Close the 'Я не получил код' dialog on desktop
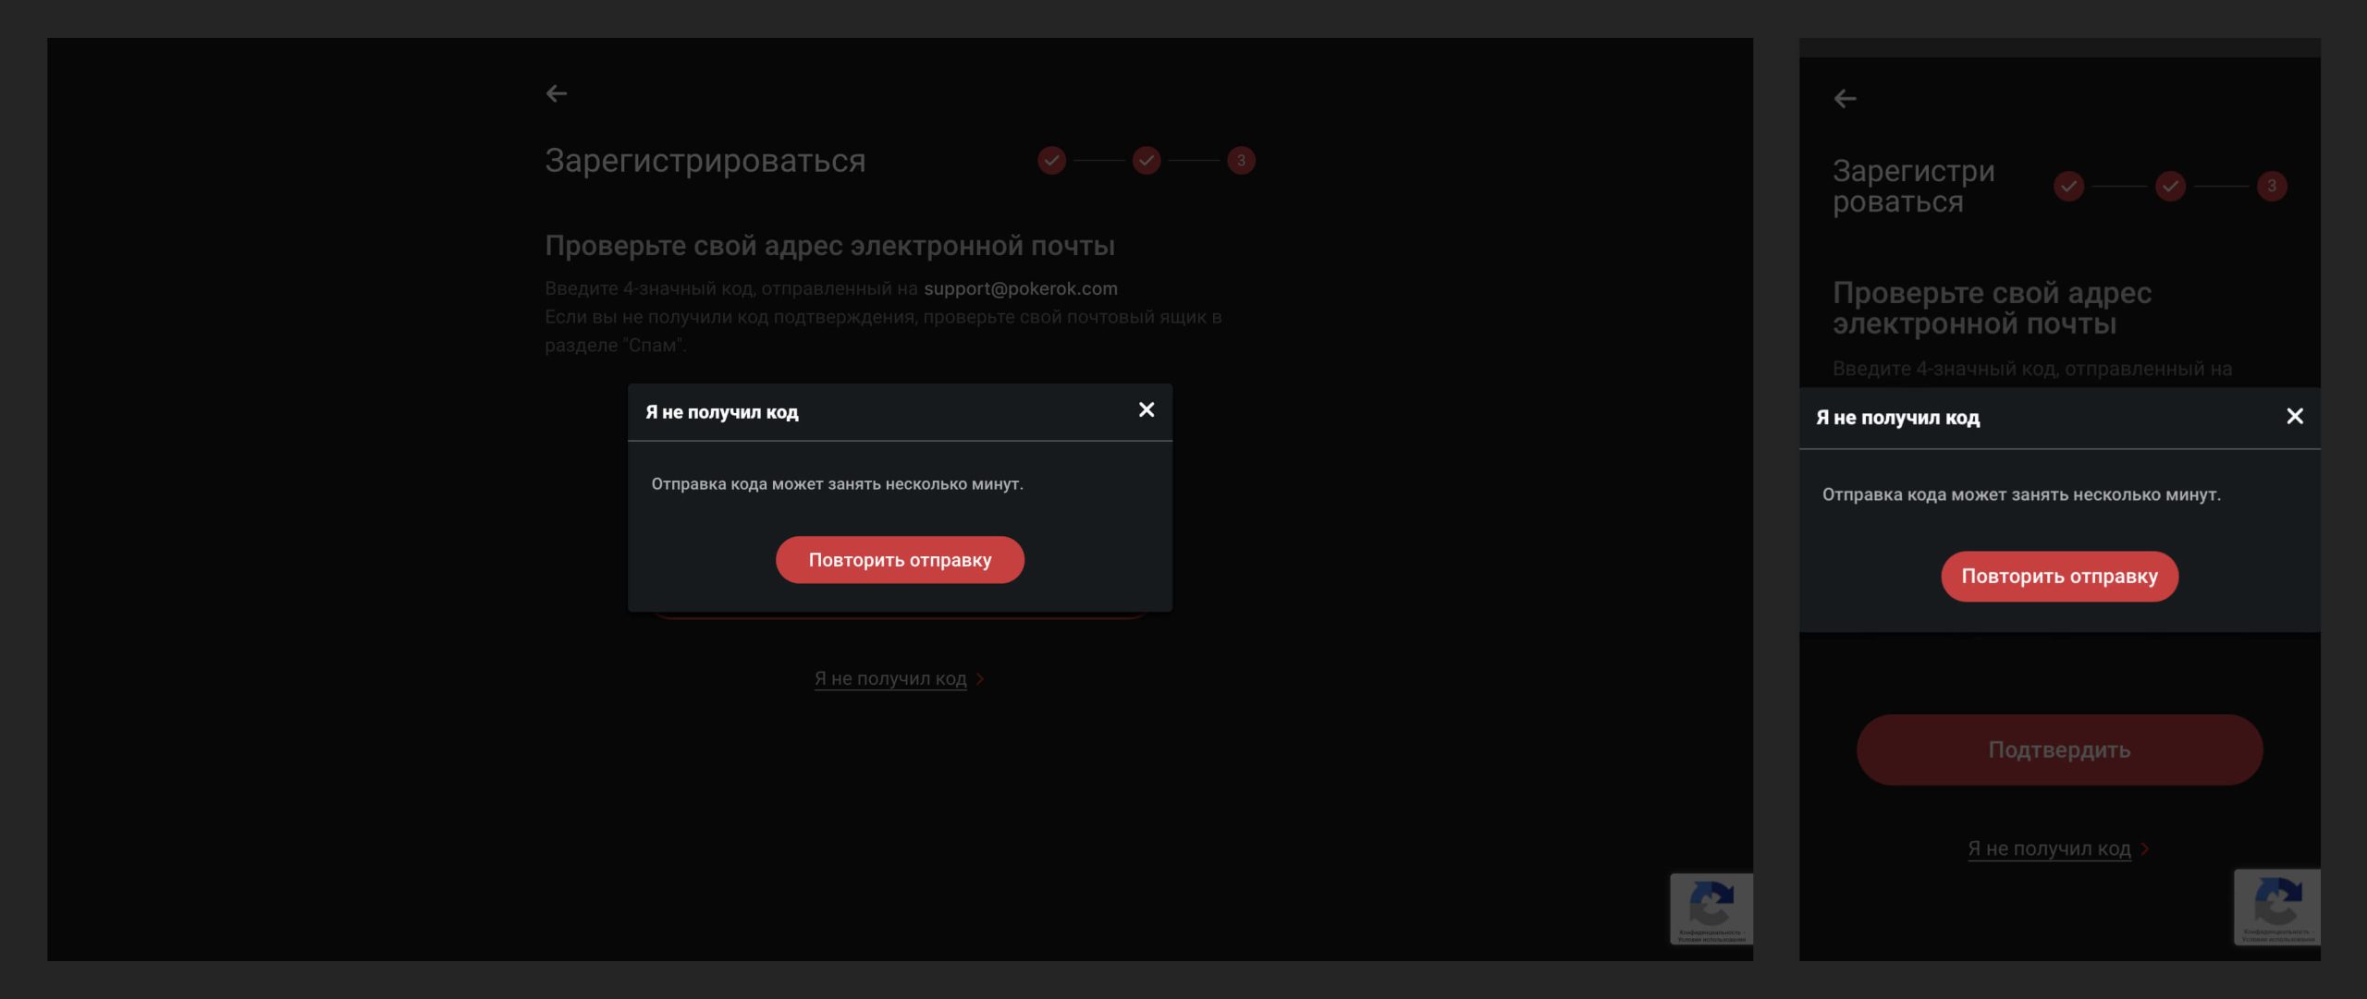Viewport: 2367px width, 999px height. pos(1147,409)
